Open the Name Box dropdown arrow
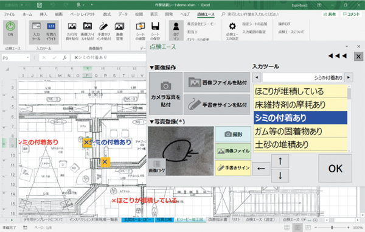 [28, 57]
